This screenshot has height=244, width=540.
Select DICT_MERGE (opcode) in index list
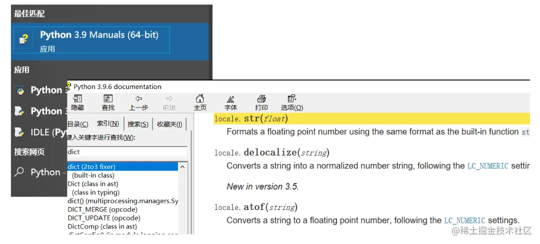click(x=102, y=209)
